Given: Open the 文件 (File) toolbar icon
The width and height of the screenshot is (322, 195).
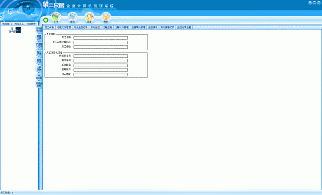Looking at the screenshot, I should (x=56, y=17).
